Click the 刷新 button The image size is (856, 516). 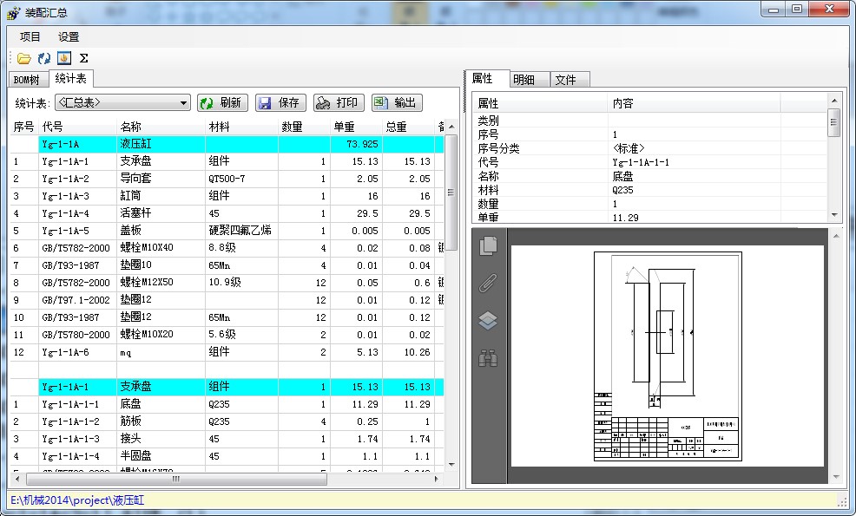(x=222, y=103)
